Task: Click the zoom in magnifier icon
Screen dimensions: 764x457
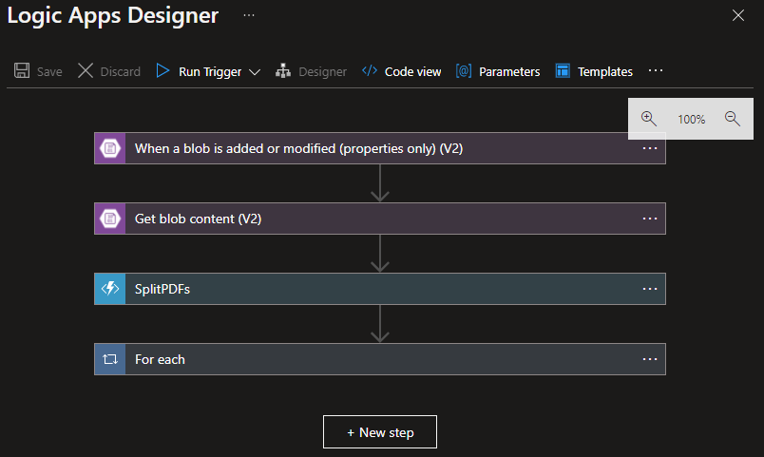Action: tap(649, 119)
